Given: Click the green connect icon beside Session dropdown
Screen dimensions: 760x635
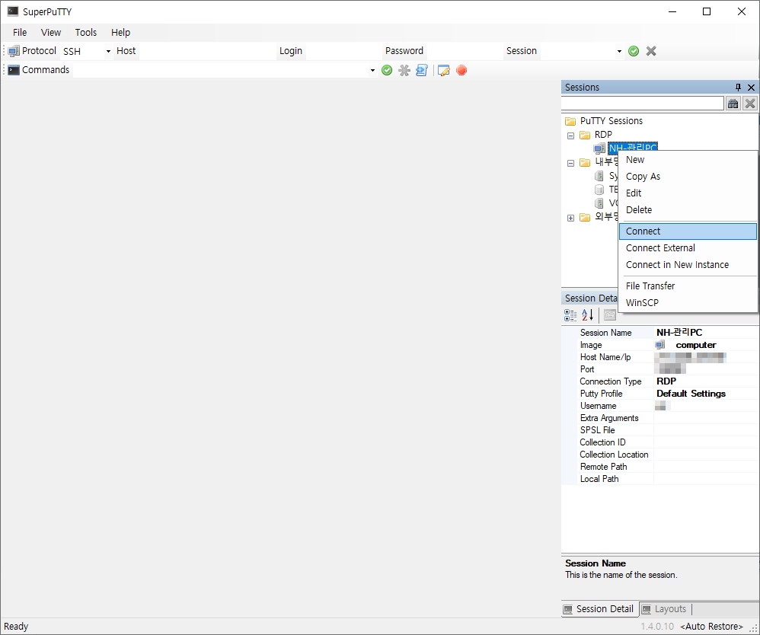Looking at the screenshot, I should pyautogui.click(x=633, y=51).
